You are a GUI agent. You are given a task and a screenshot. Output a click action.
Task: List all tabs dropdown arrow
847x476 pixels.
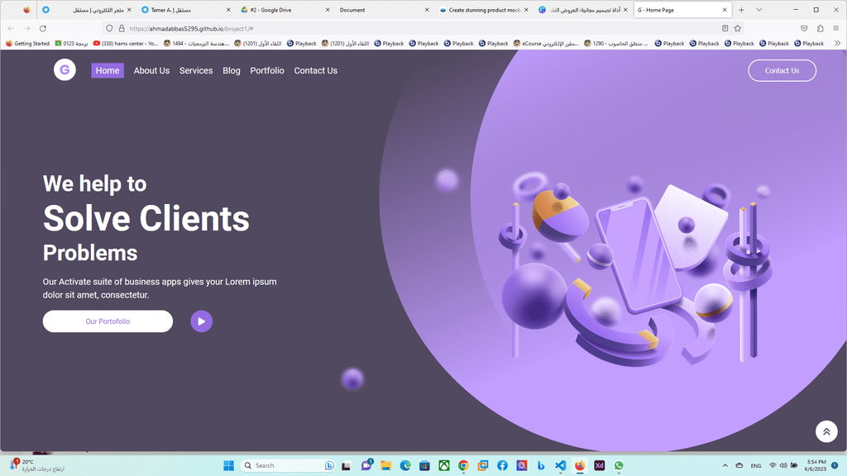click(759, 10)
